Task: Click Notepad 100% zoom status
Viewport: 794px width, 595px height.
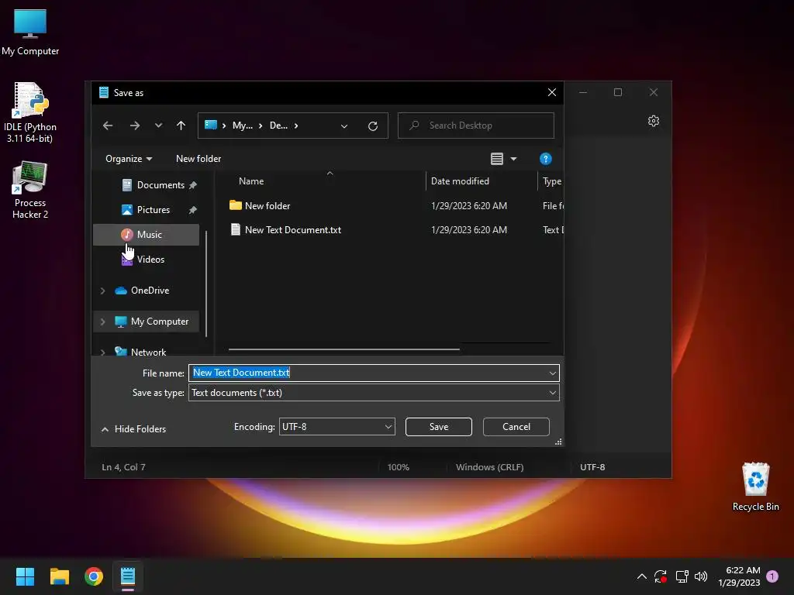Action: (398, 467)
